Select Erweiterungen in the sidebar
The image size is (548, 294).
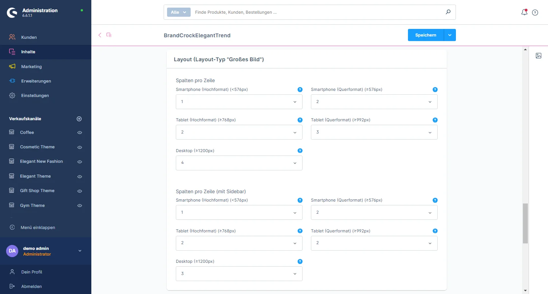(36, 81)
